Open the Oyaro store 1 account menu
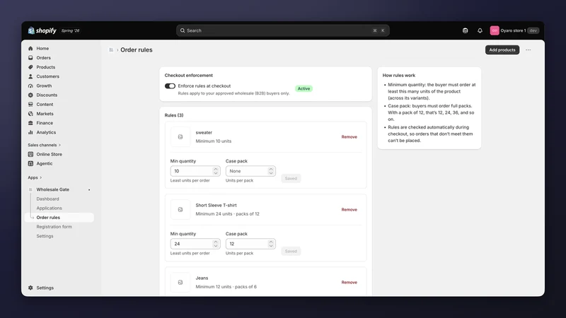This screenshot has height=318, width=566. pos(514,30)
